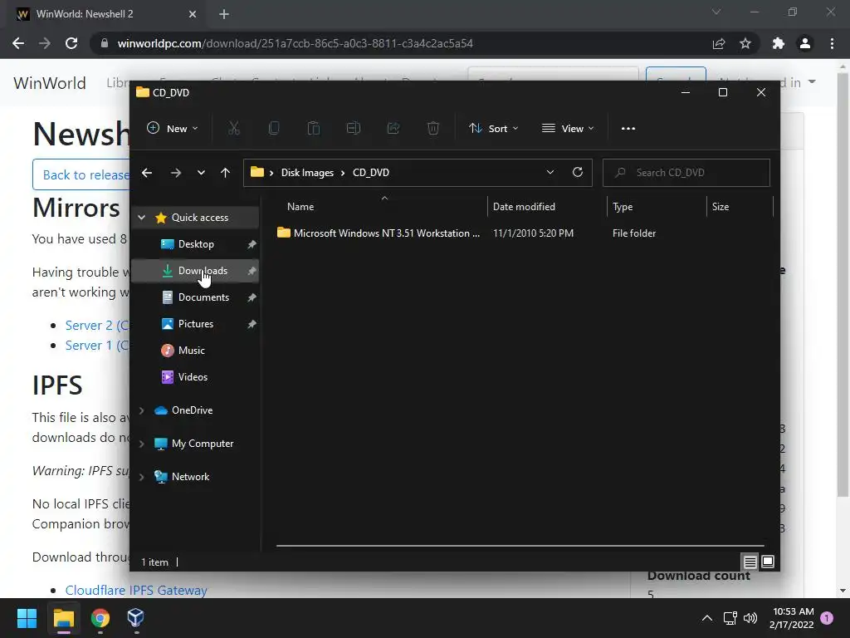Open Chrome three-dot menu
The image size is (850, 638).
[x=832, y=43]
